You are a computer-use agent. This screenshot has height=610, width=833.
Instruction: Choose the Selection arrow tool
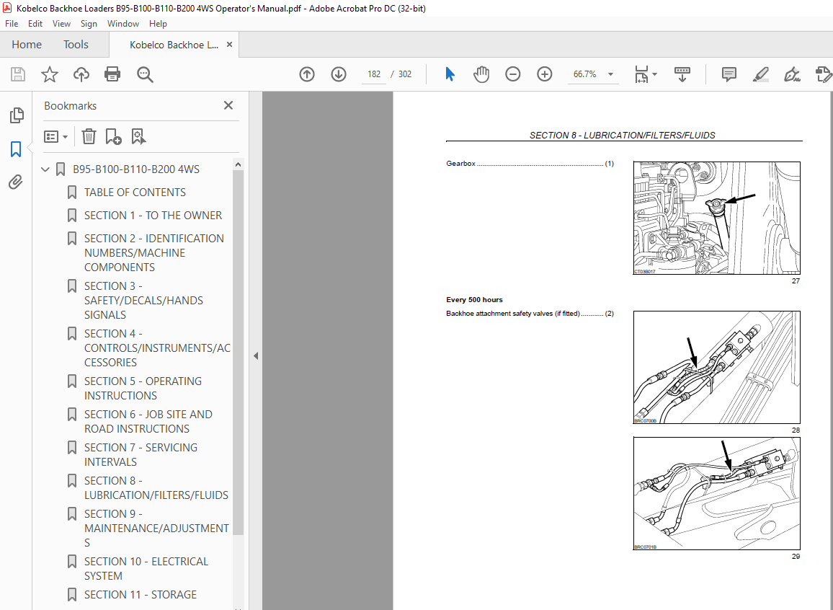(450, 74)
